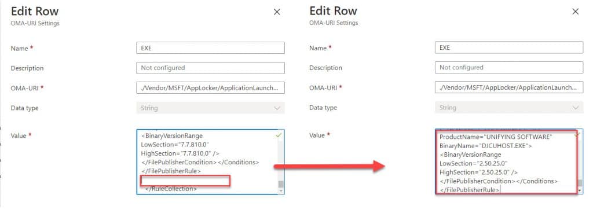Click the left Value scrollbar down arrow
593x213 pixels.
(x=281, y=191)
